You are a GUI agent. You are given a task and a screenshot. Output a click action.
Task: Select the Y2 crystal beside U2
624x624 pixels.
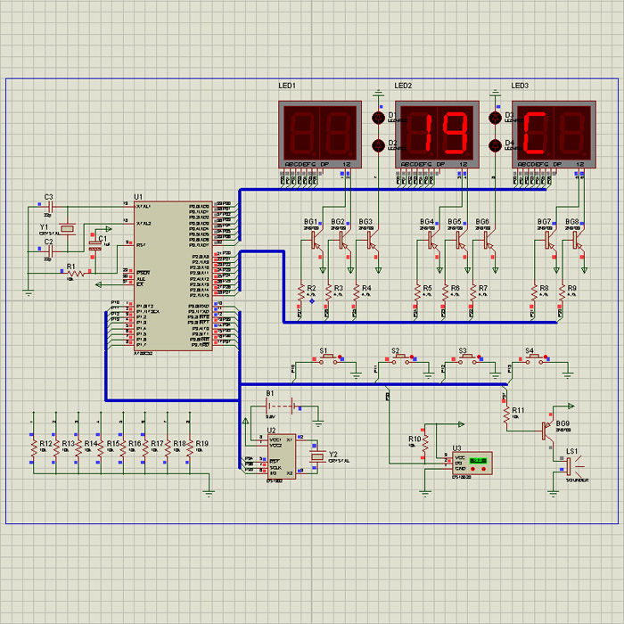(317, 456)
